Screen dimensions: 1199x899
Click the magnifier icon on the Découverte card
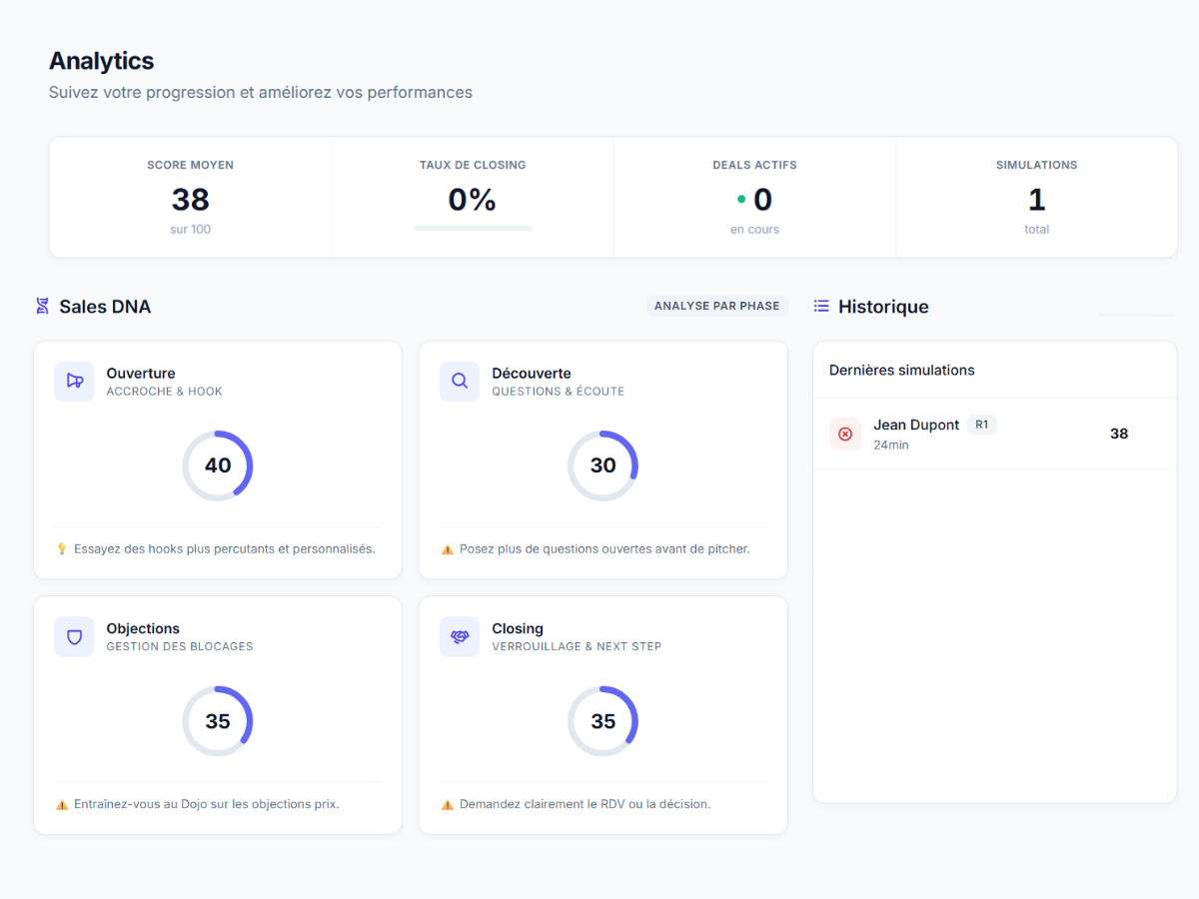click(x=460, y=382)
